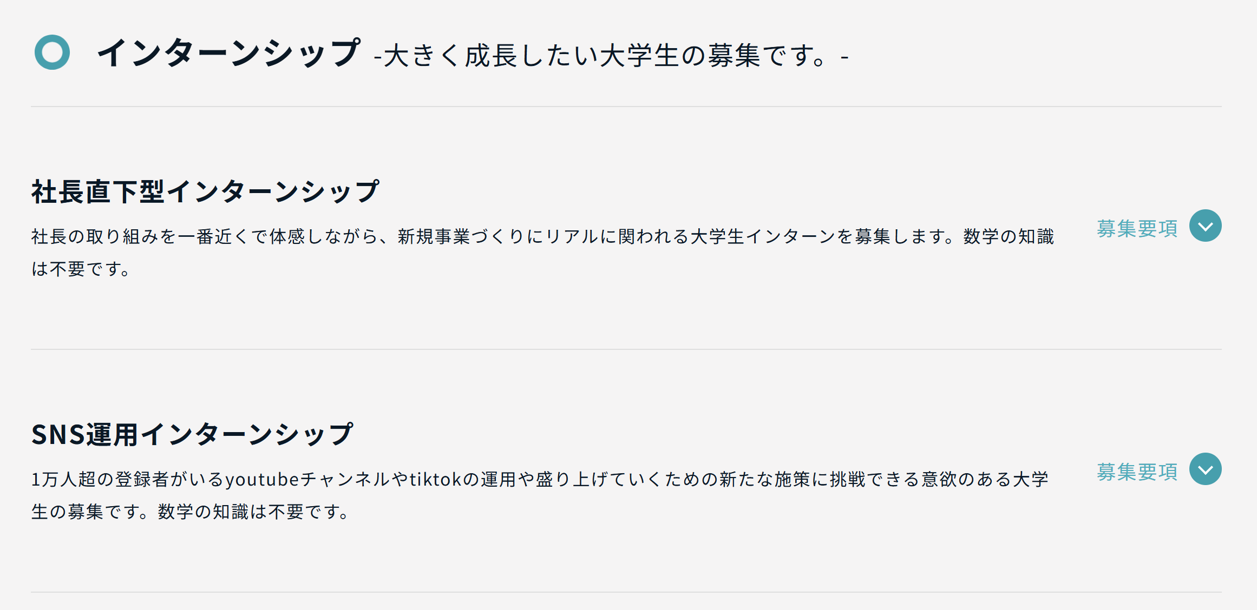Image resolution: width=1257 pixels, height=610 pixels.
Task: Click the teal ring icon beside インターンシップ
Action: (x=52, y=52)
